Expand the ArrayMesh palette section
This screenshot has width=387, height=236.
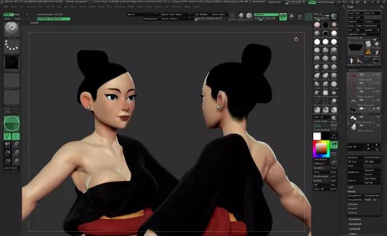click(355, 224)
